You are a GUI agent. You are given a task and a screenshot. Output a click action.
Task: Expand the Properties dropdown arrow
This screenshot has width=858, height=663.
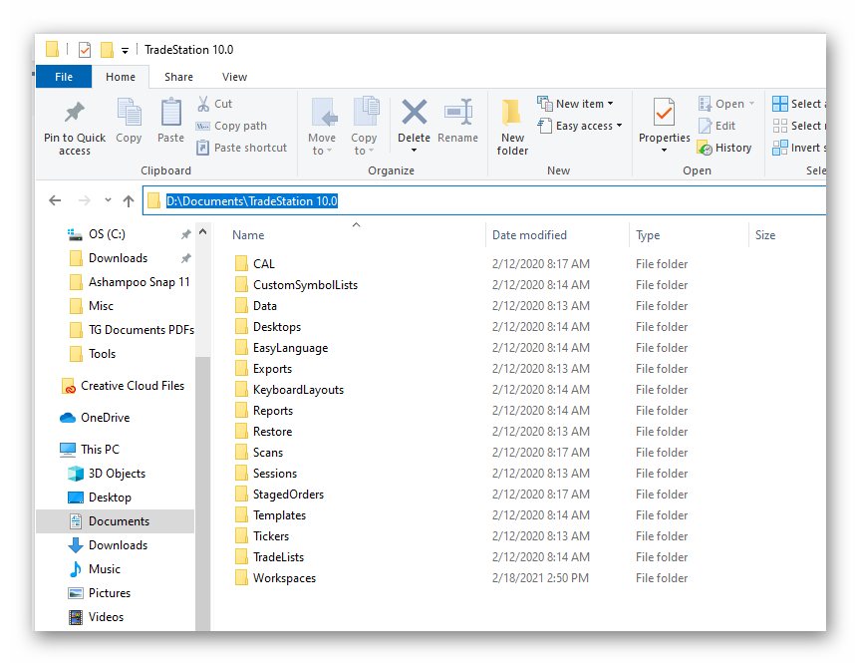665,150
